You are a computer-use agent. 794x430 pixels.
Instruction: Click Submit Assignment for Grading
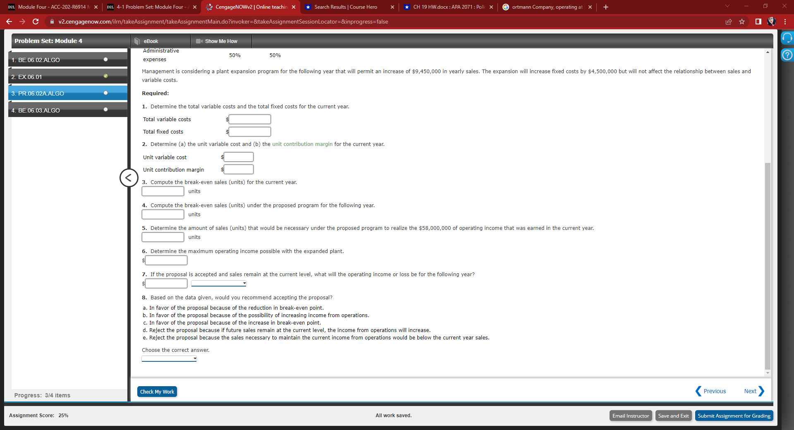pyautogui.click(x=734, y=416)
